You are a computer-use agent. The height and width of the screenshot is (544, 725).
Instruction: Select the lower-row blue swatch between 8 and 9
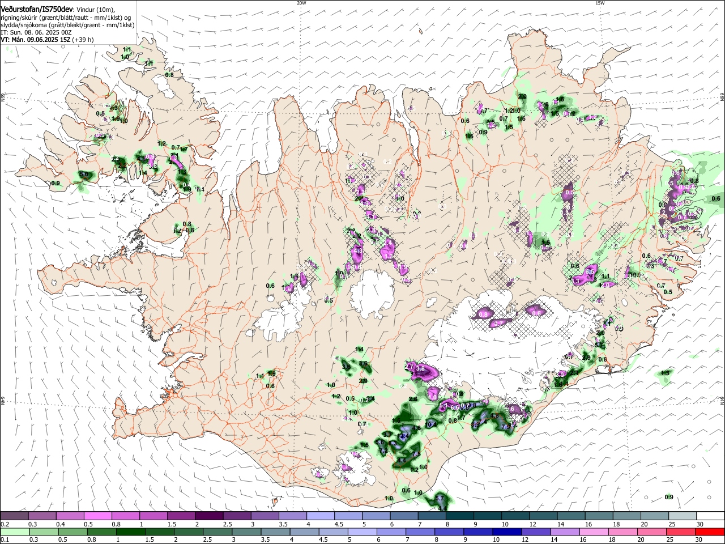[x=449, y=532]
